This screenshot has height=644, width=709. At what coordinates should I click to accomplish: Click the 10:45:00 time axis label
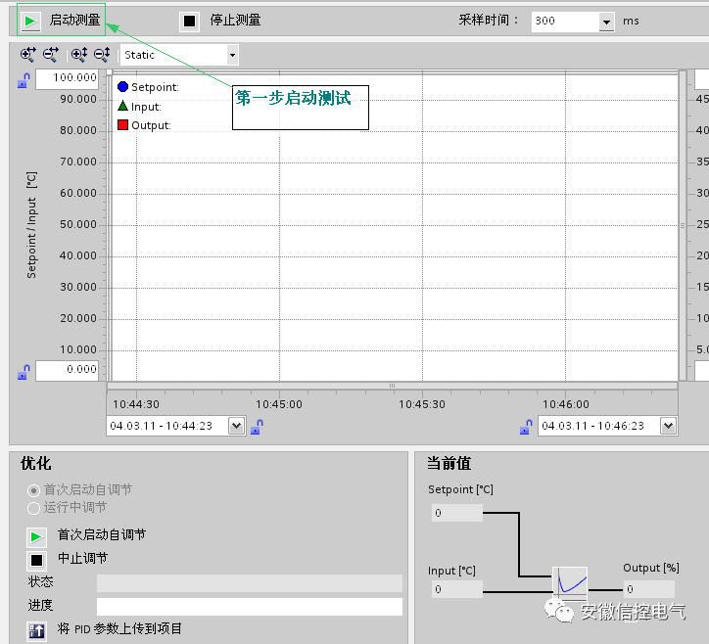(x=279, y=404)
